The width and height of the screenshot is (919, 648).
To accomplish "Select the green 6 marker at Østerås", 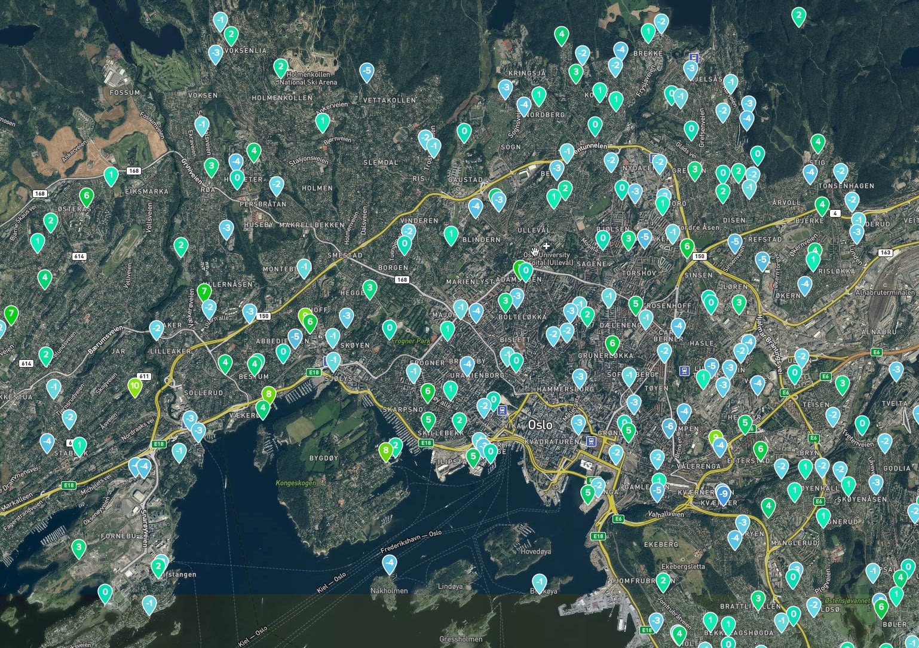I will [x=86, y=196].
